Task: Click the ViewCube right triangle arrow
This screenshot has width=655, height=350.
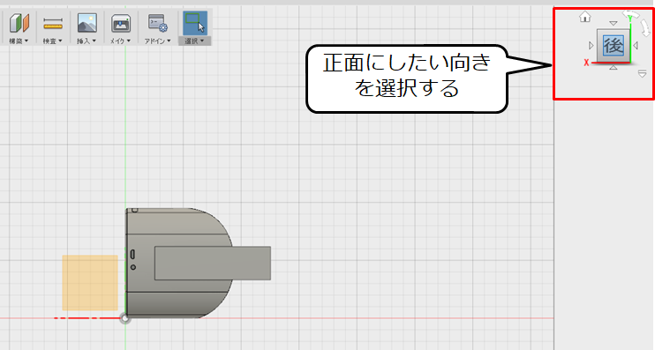Action: coord(636,45)
